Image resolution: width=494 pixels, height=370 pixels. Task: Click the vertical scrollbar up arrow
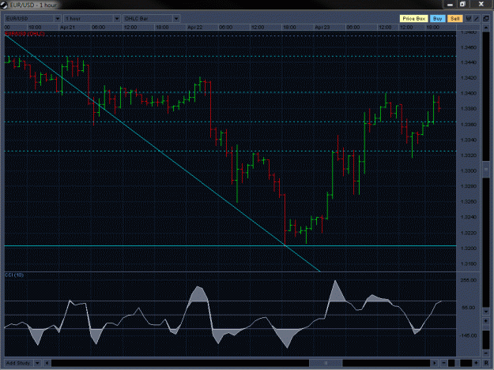(x=486, y=28)
